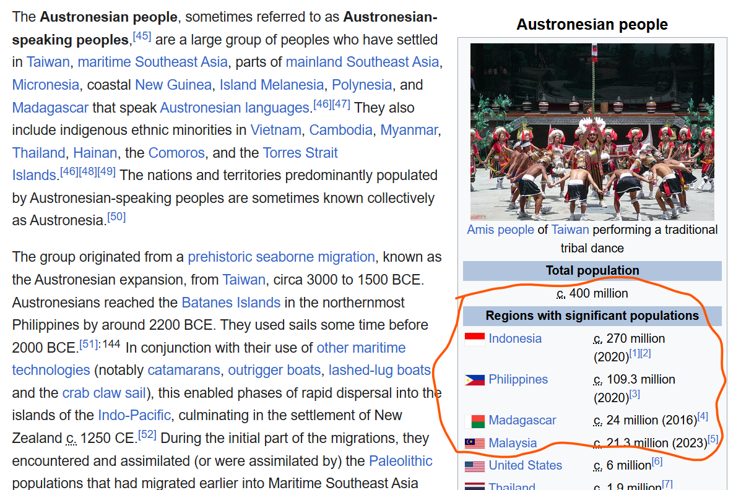Viewport: 741px width, 490px height.
Task: Follow the prehistoric seaborne migration link
Action: click(x=281, y=257)
